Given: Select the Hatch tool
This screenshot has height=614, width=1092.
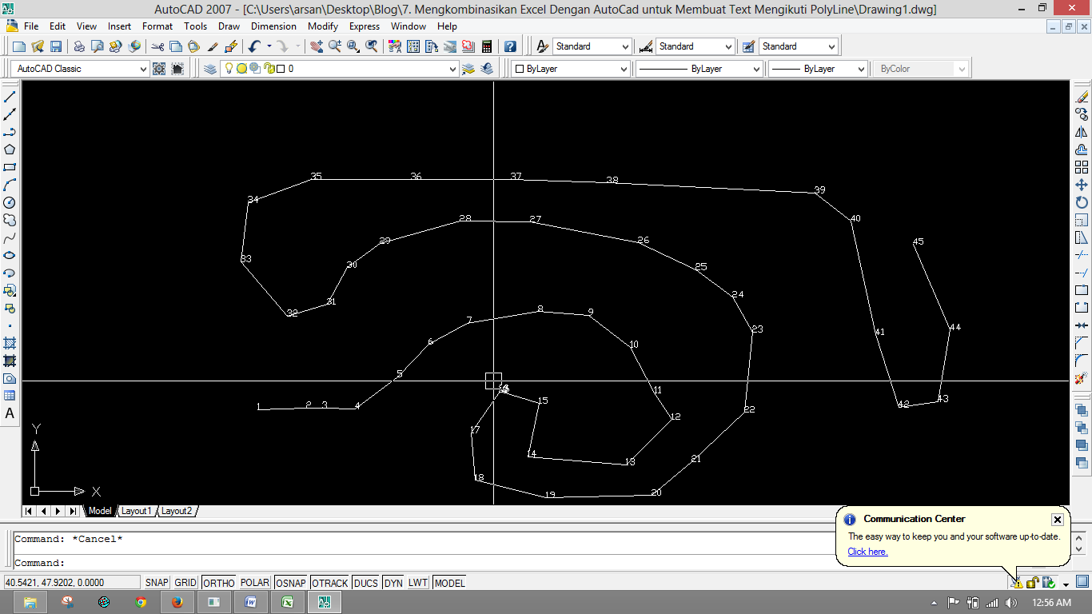Looking at the screenshot, I should (x=10, y=343).
